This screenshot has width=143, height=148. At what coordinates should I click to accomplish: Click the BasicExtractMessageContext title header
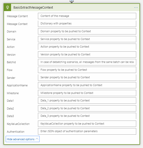click(x=33, y=8)
